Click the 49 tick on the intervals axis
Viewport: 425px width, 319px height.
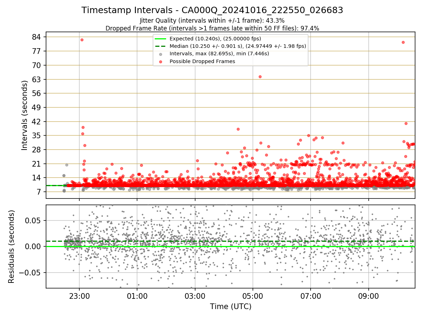[x=37, y=107]
